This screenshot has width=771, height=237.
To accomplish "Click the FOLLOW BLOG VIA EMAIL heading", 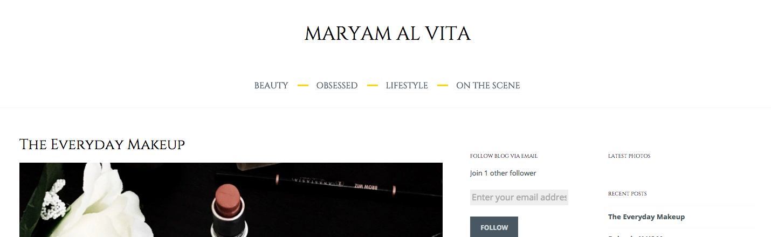I will tap(504, 156).
